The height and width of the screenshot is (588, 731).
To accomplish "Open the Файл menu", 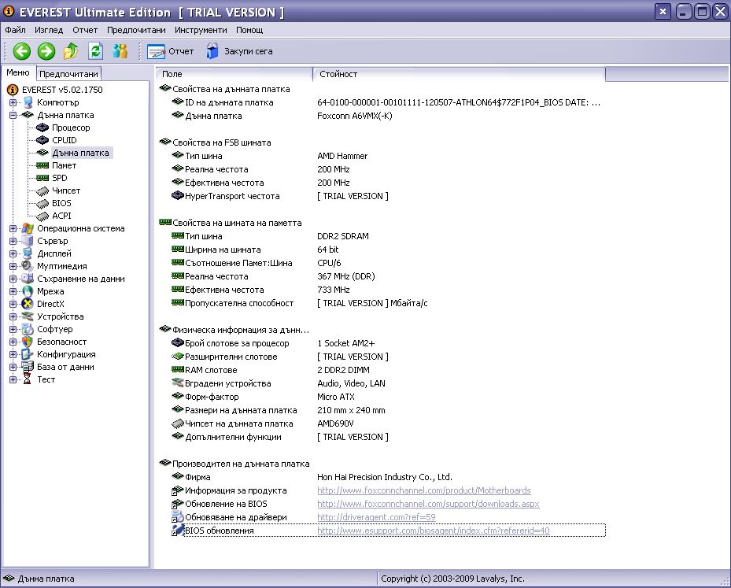I will [16, 30].
